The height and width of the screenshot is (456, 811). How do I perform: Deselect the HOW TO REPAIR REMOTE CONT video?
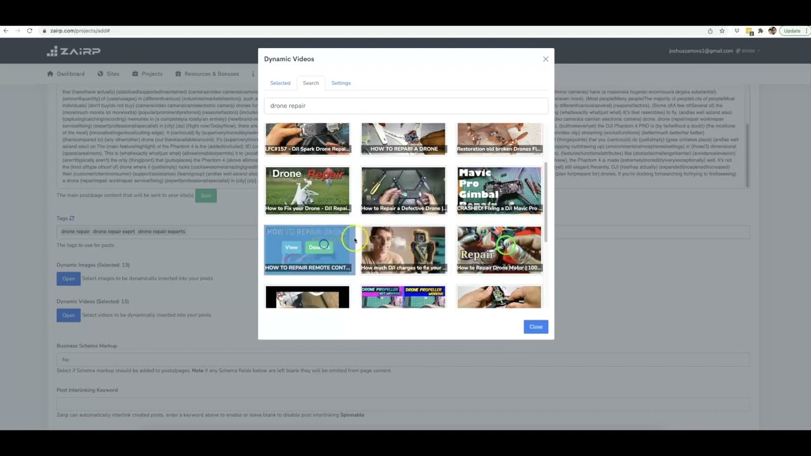click(319, 247)
